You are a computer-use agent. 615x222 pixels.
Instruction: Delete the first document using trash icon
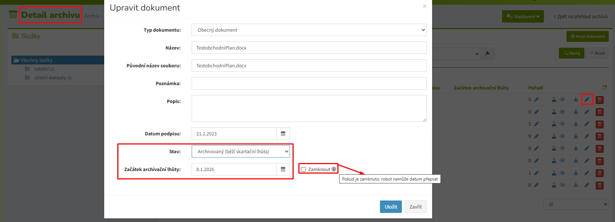pyautogui.click(x=599, y=100)
